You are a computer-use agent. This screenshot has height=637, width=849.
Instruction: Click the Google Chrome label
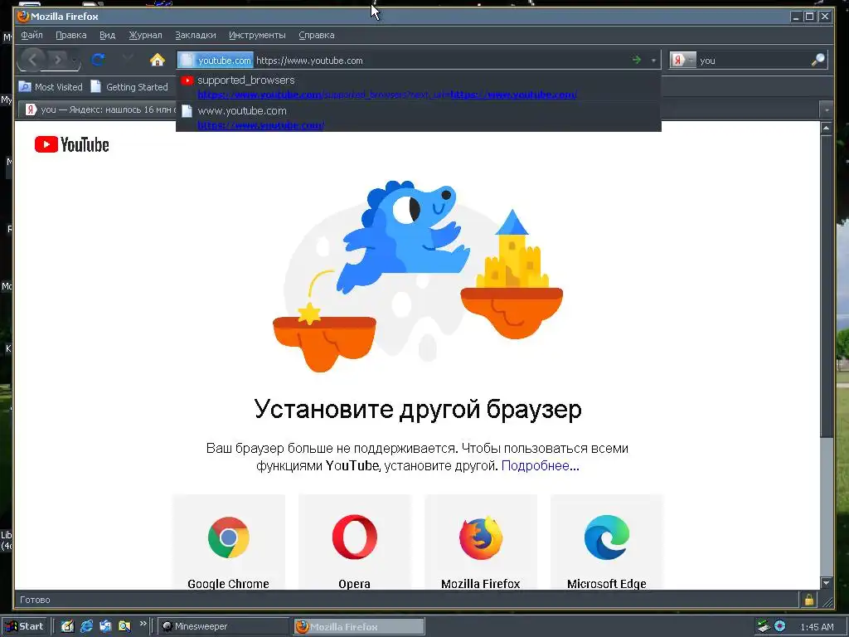coord(229,583)
